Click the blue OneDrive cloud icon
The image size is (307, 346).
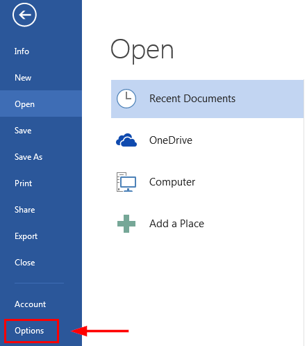(x=126, y=140)
